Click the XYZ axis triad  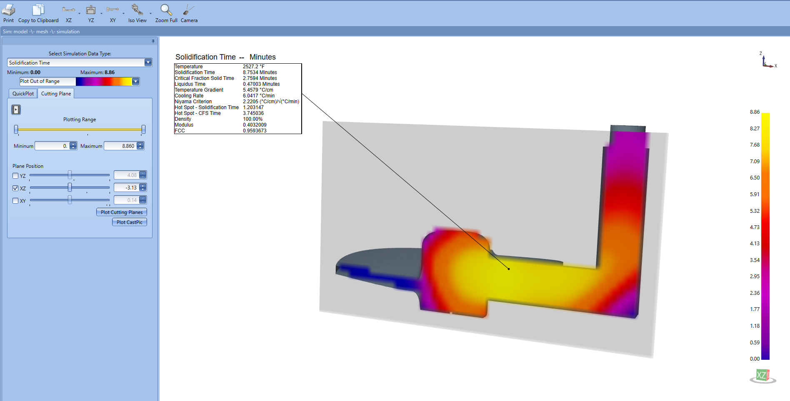[x=768, y=60]
